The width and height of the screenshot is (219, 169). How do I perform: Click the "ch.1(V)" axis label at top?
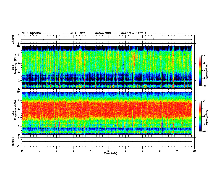[13, 39]
